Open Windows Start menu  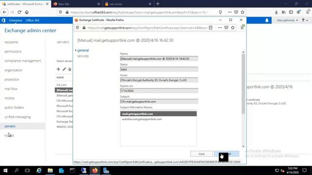(x=5, y=171)
